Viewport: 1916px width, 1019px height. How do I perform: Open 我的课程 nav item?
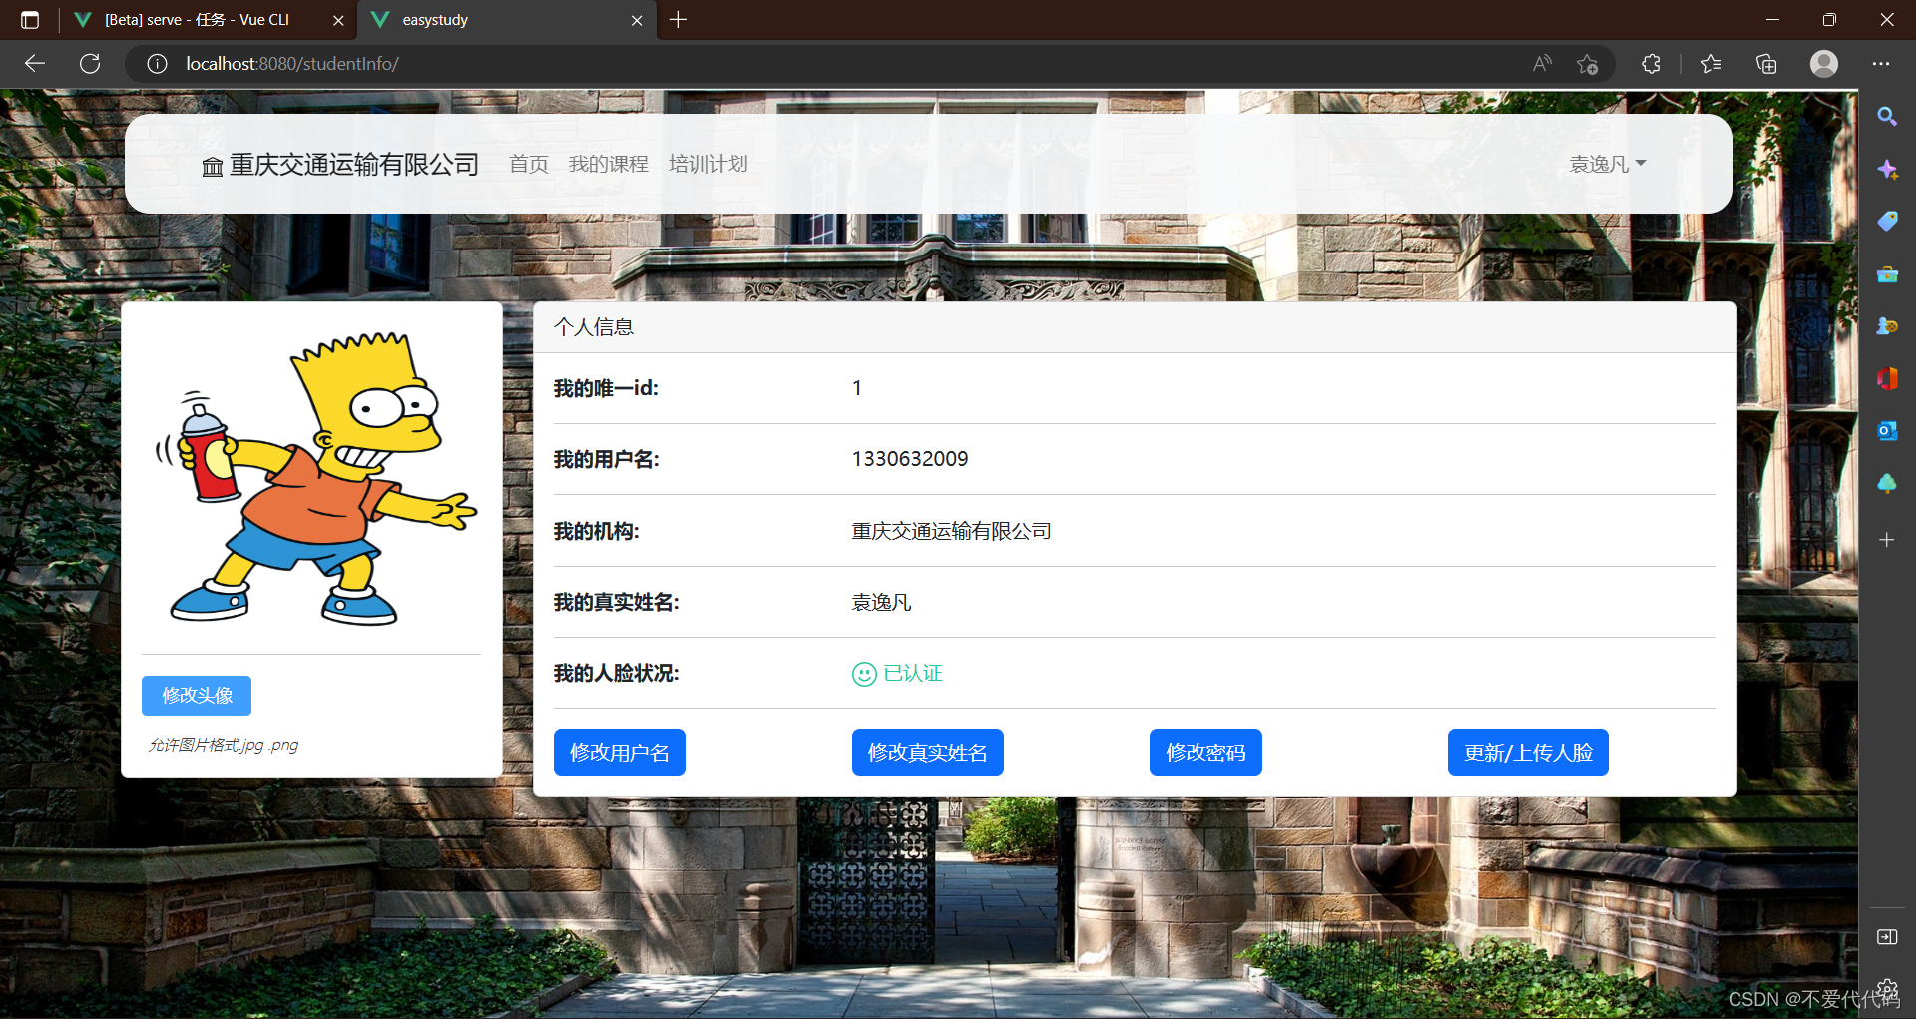[609, 164]
